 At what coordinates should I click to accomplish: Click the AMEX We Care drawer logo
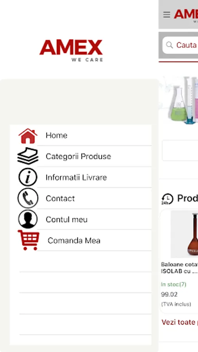pyautogui.click(x=71, y=50)
